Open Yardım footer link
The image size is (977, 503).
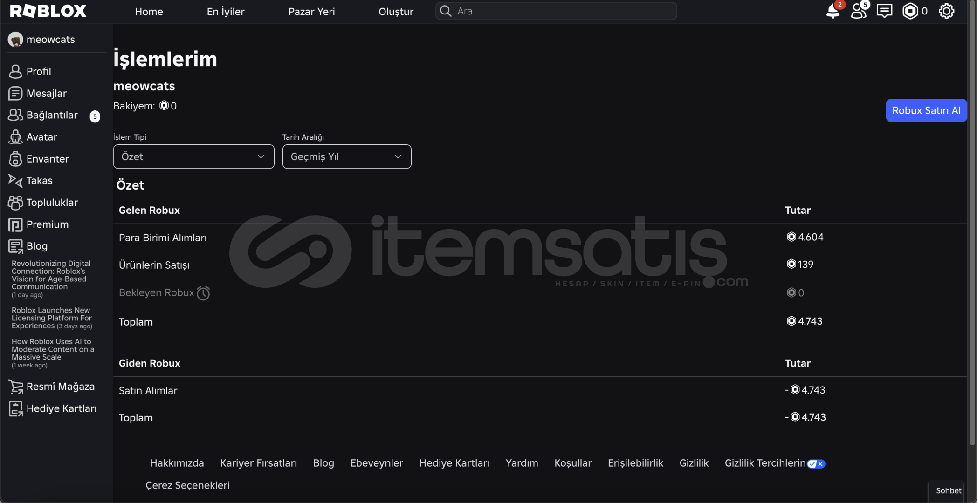tap(522, 463)
